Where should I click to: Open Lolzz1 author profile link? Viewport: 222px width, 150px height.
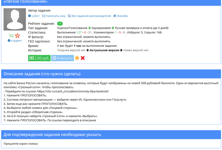coord(36,16)
